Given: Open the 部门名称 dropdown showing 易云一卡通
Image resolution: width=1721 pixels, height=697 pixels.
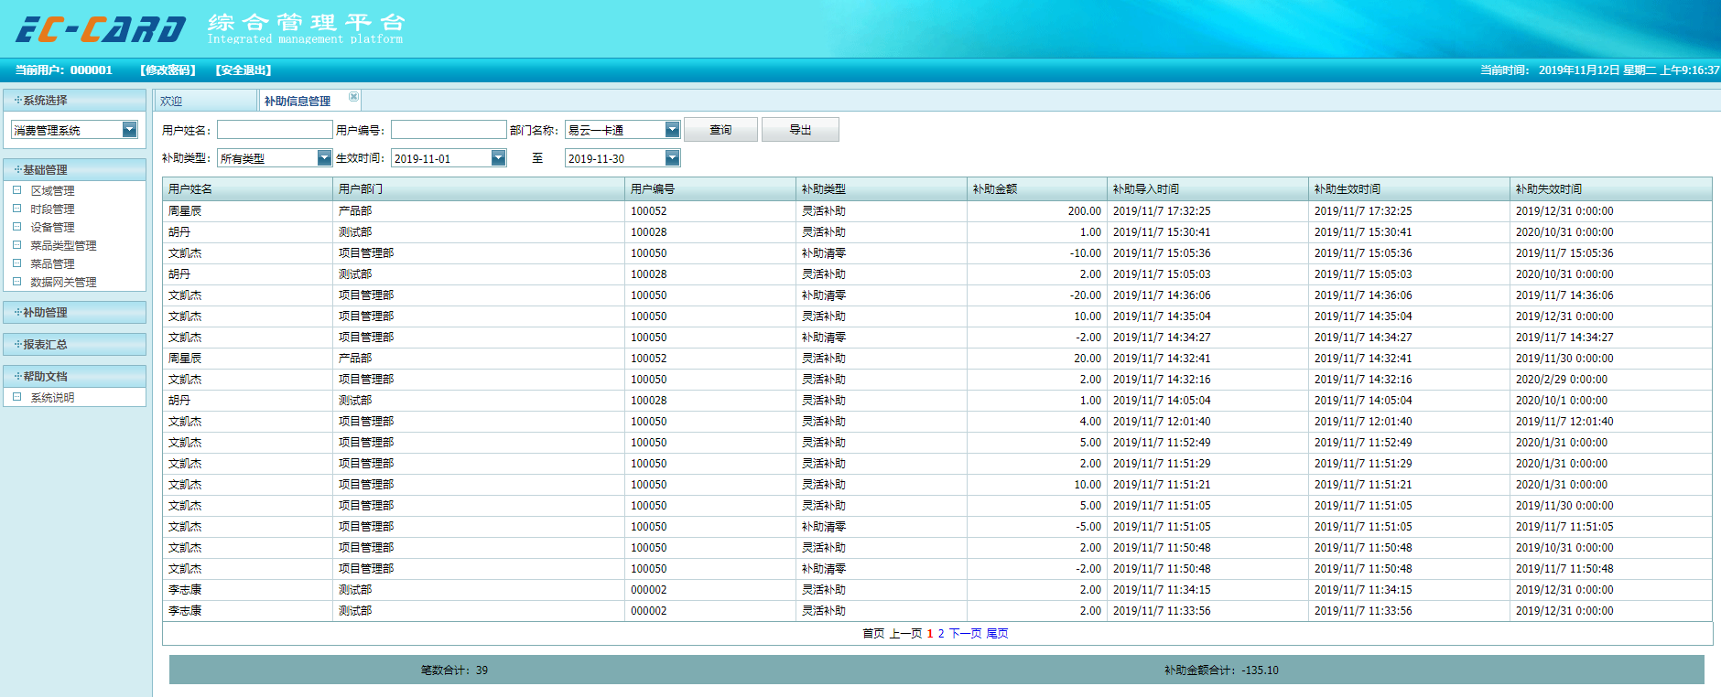Looking at the screenshot, I should pyautogui.click(x=672, y=130).
